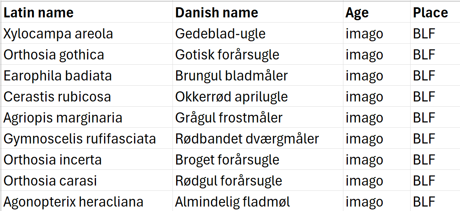
Task: Click the 'Brungul bladmåler' cell
Action: pyautogui.click(x=231, y=76)
